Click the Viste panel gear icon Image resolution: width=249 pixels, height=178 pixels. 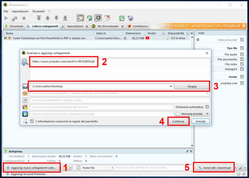click(198, 40)
